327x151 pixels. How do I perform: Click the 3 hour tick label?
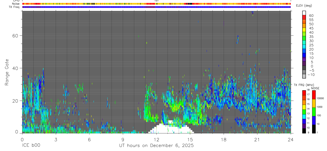56,140
